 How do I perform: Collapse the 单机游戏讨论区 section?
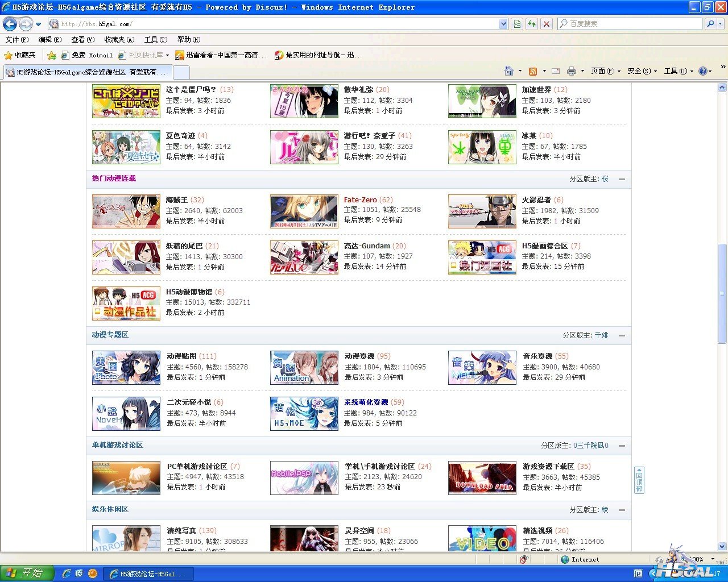click(622, 446)
